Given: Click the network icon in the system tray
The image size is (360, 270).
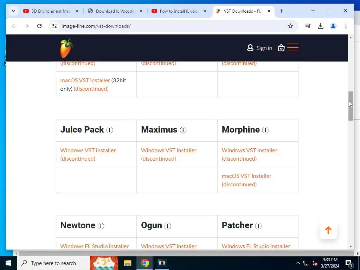Looking at the screenshot, I should pos(306,263).
